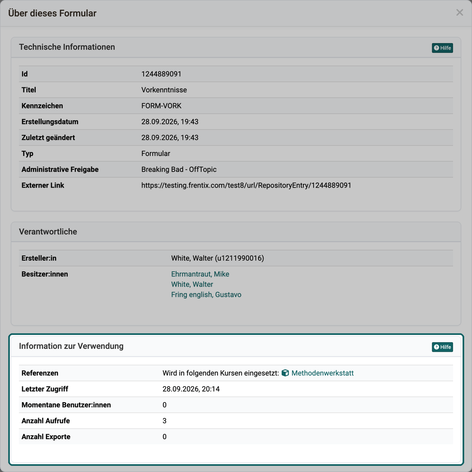Click the Externer Link row label

pos(43,186)
